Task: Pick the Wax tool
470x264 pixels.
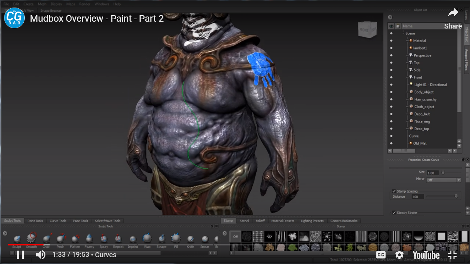Action: 147,238
